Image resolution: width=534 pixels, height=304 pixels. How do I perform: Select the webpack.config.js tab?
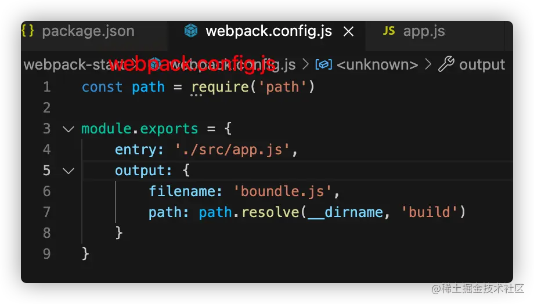268,31
